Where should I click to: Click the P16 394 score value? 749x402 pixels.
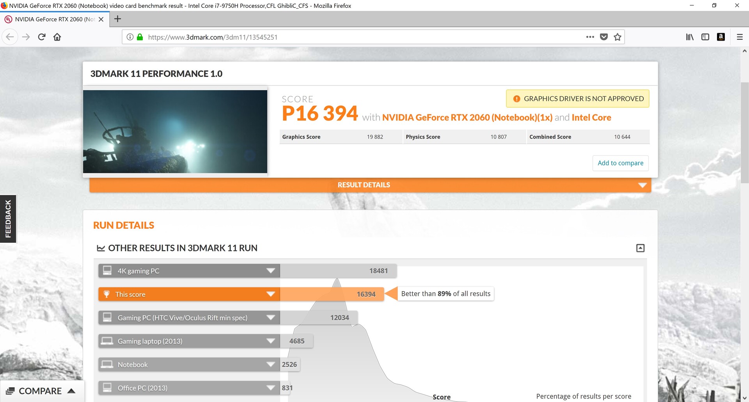(x=320, y=114)
